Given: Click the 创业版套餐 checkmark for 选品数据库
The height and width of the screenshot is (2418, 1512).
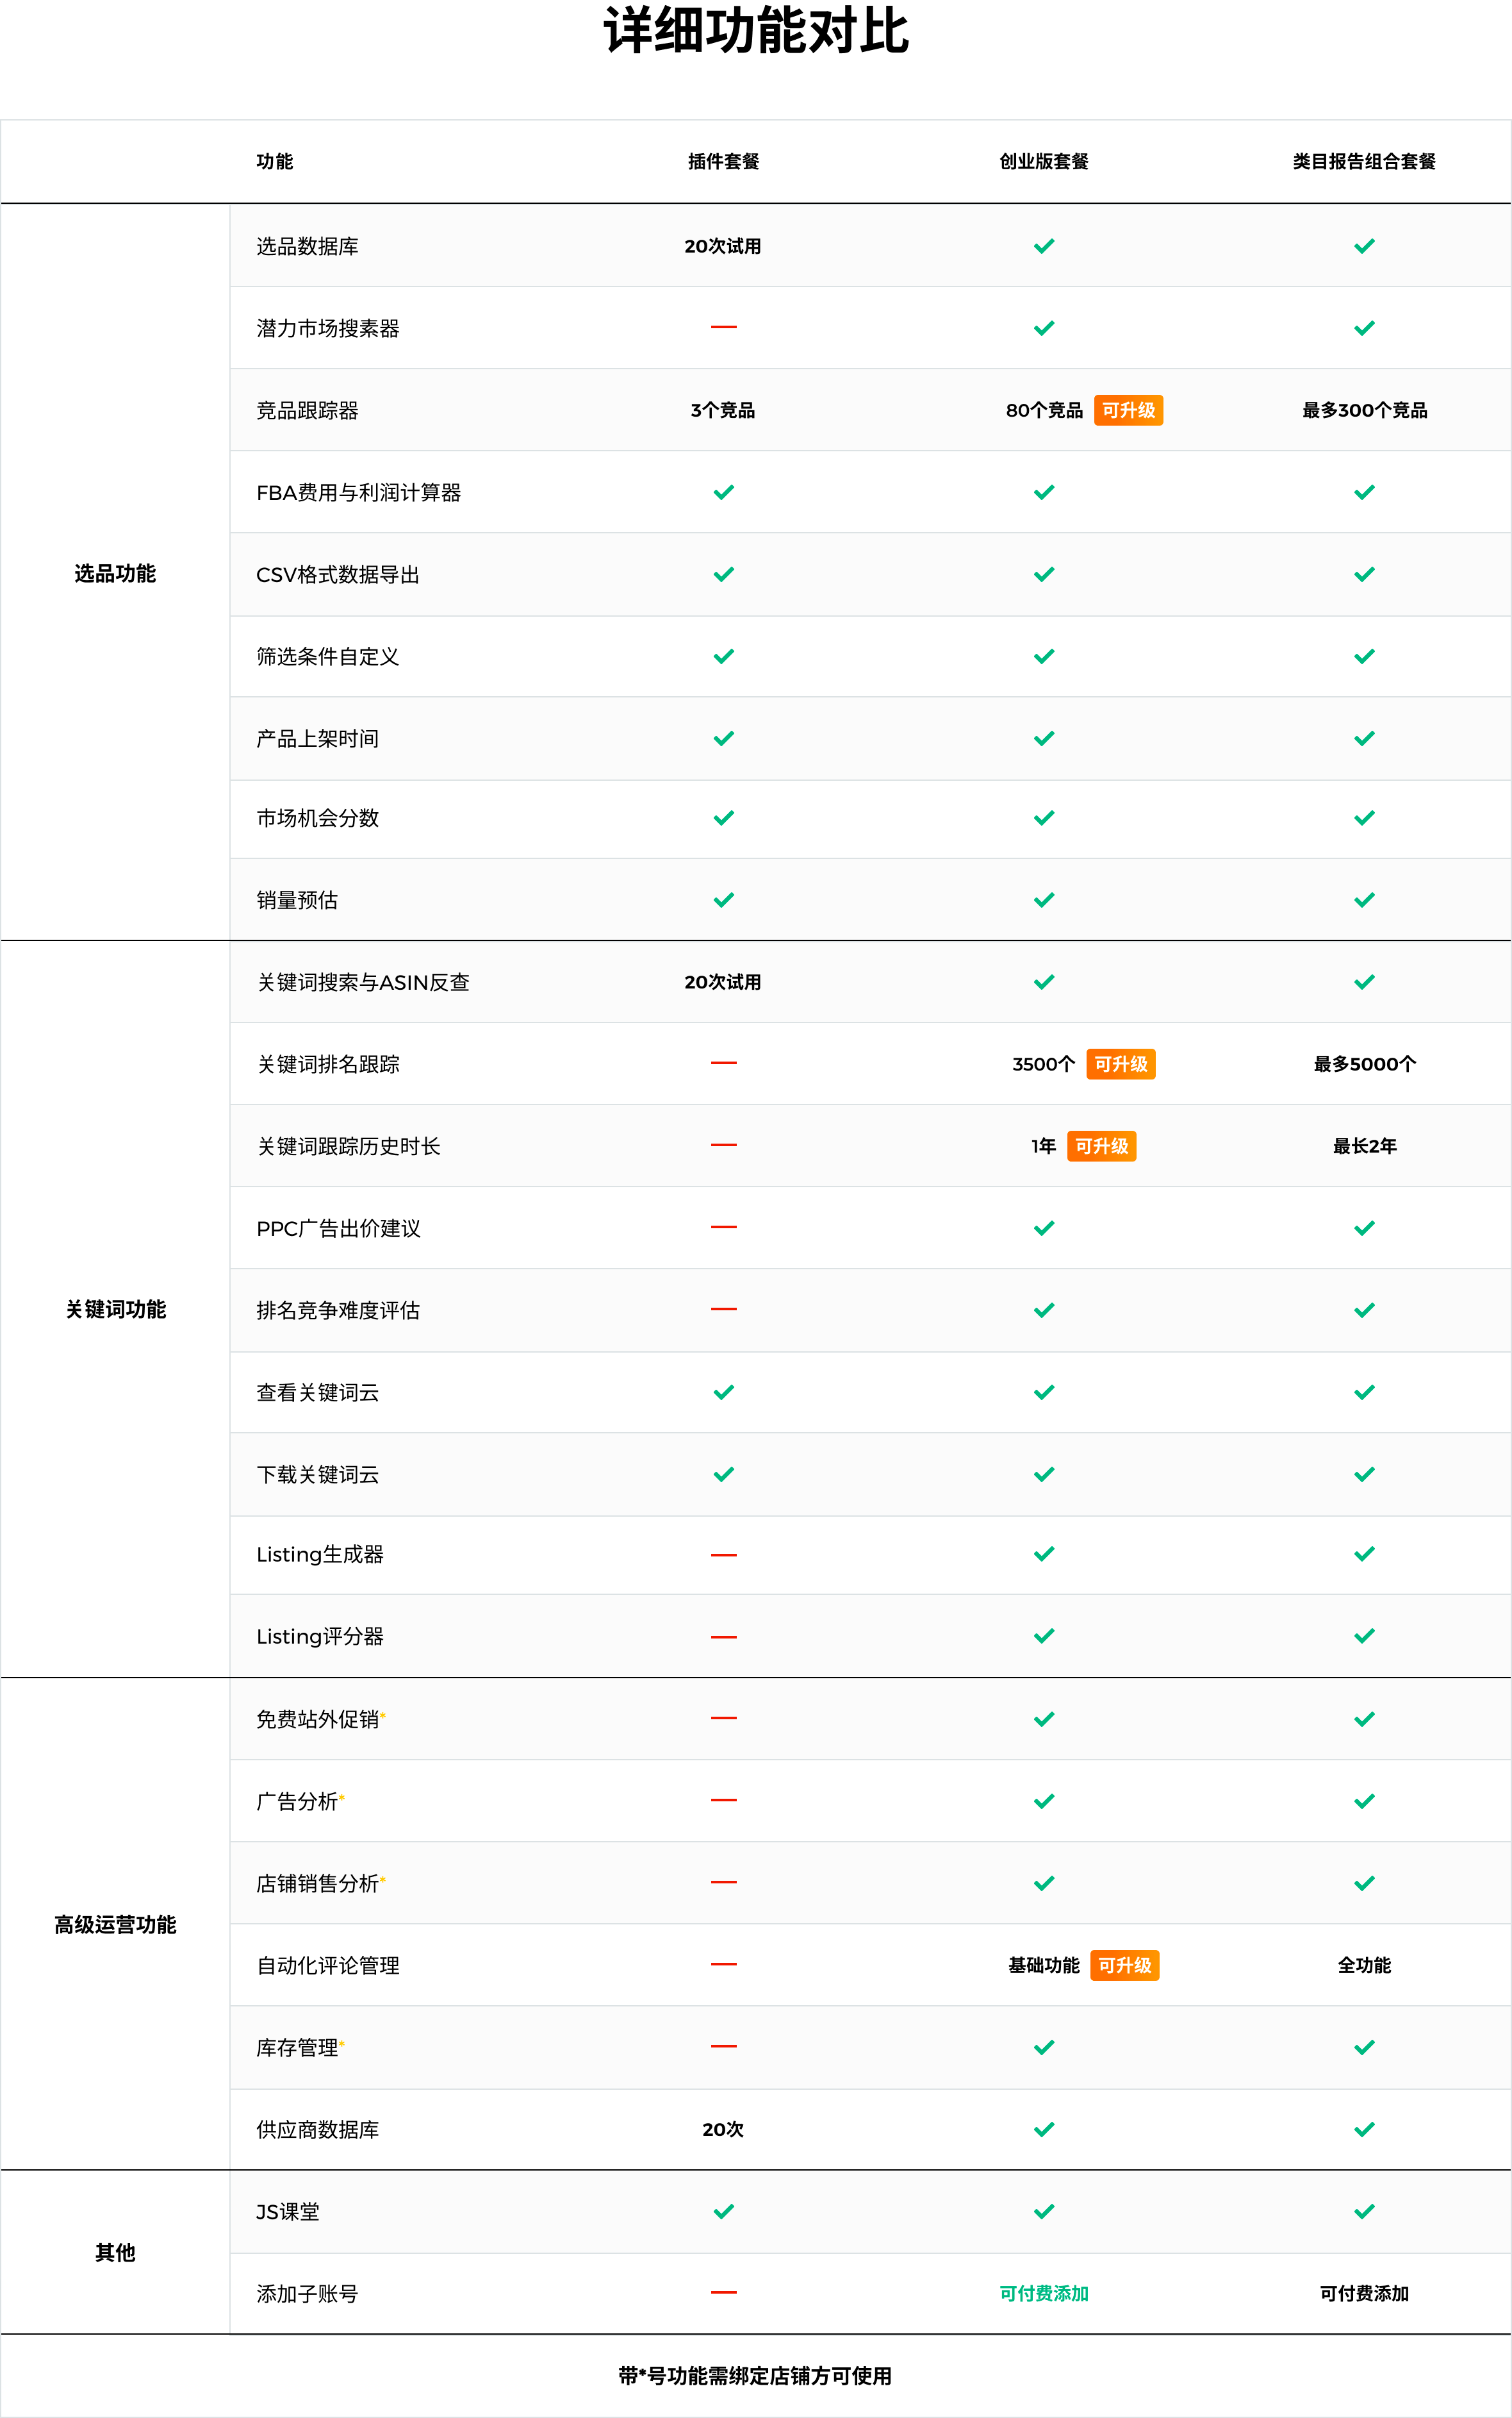Looking at the screenshot, I should pos(1044,246).
